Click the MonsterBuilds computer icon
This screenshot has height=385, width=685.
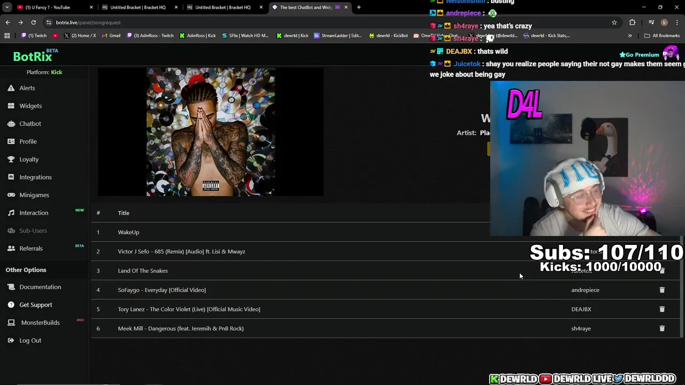click(11, 322)
